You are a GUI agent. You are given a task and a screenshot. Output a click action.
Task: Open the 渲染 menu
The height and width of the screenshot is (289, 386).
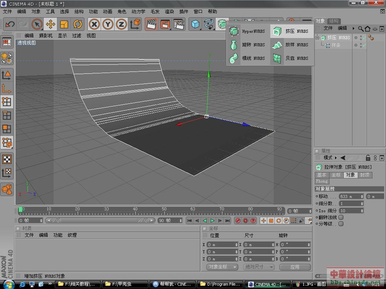click(x=169, y=12)
